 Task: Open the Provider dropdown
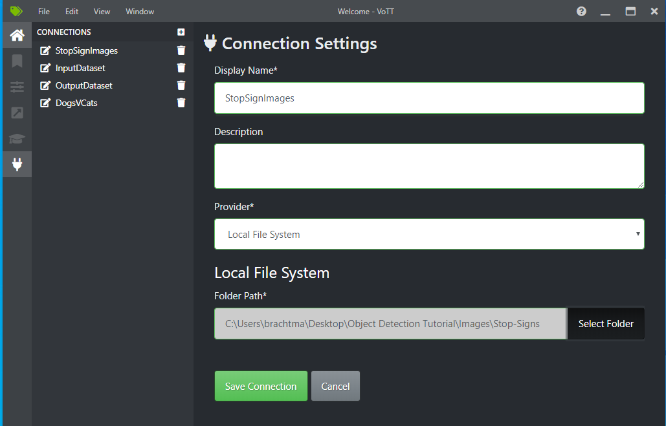coord(429,234)
